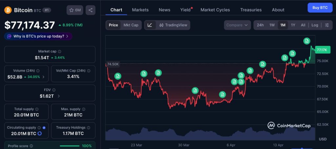The image size is (336, 149).
Task: Open the topmost news marker above 77.17K
Action: [x=307, y=41]
